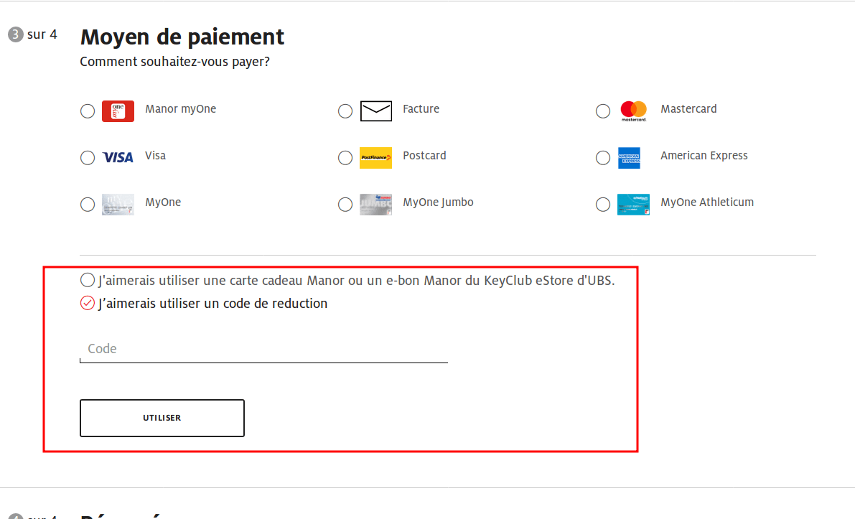Click the MyOne Jumbo card image
The width and height of the screenshot is (855, 519).
pyautogui.click(x=375, y=205)
